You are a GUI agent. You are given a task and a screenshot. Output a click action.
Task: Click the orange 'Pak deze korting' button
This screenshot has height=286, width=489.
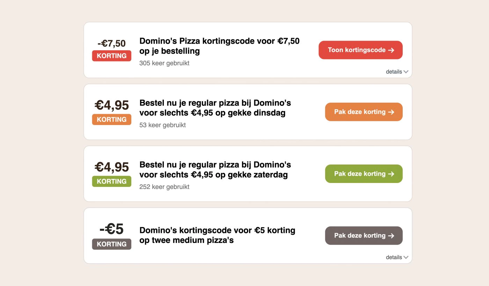click(364, 112)
